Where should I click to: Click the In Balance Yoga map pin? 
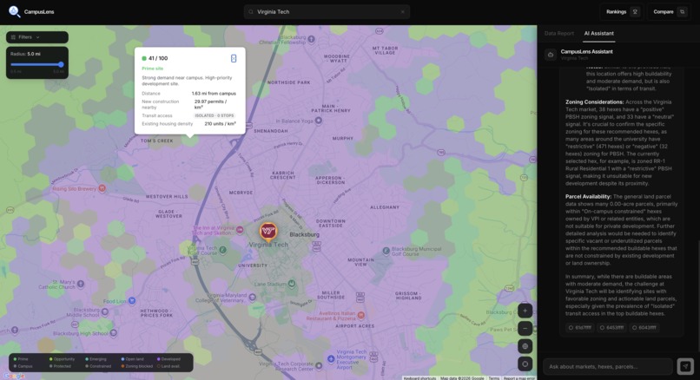pos(319,121)
